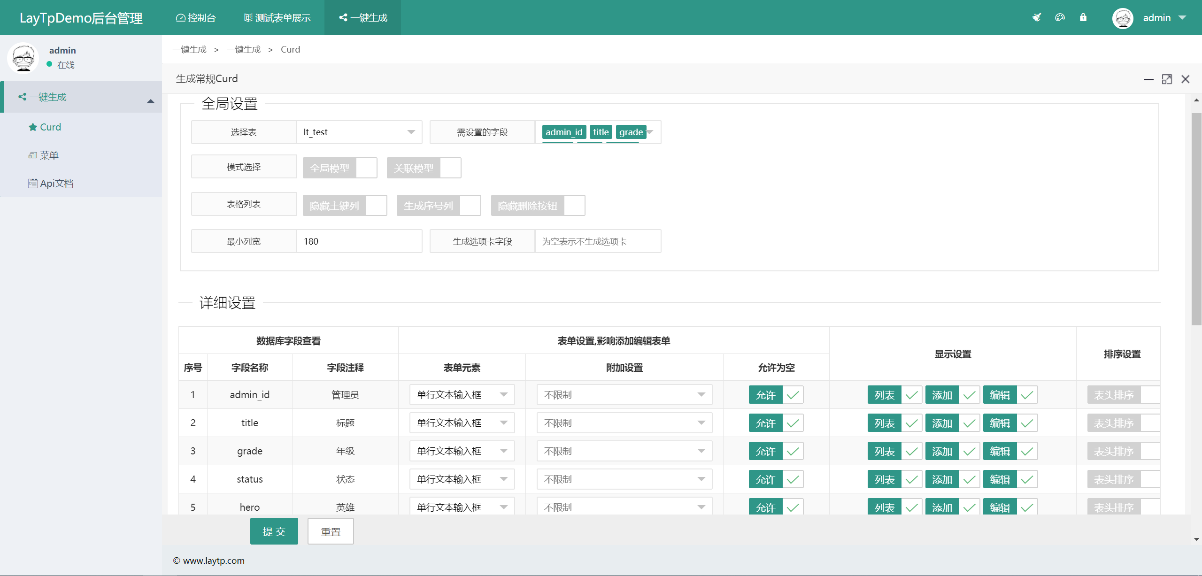Click the admin avatar in top bar
The width and height of the screenshot is (1202, 576).
tap(1123, 18)
